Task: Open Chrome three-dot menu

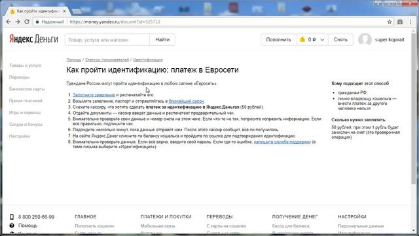Action: 410,22
